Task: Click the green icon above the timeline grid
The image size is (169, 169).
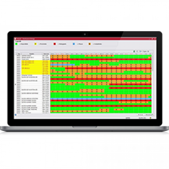Action: point(134,51)
